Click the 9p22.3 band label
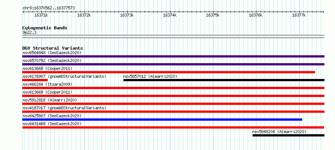Image resolution: width=335 pixels, height=150 pixels. (x=29, y=33)
